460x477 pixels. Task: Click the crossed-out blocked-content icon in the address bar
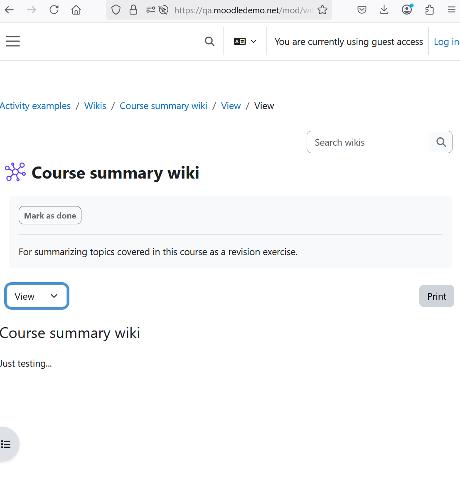coord(163,10)
